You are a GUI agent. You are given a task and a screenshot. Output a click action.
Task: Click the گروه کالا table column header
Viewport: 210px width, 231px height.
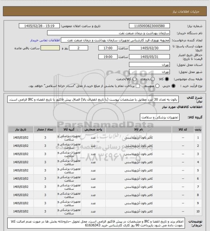click(69, 130)
